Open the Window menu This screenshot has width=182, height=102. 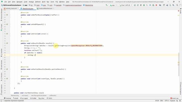click(x=62, y=2)
